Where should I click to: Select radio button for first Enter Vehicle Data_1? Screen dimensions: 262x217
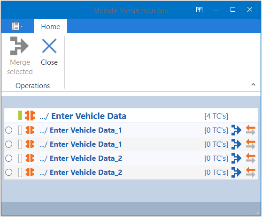click(9, 130)
